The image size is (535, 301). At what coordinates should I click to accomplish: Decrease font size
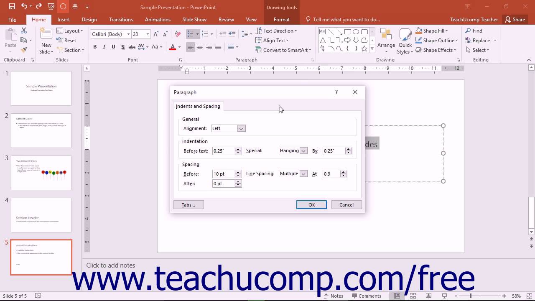pos(165,34)
